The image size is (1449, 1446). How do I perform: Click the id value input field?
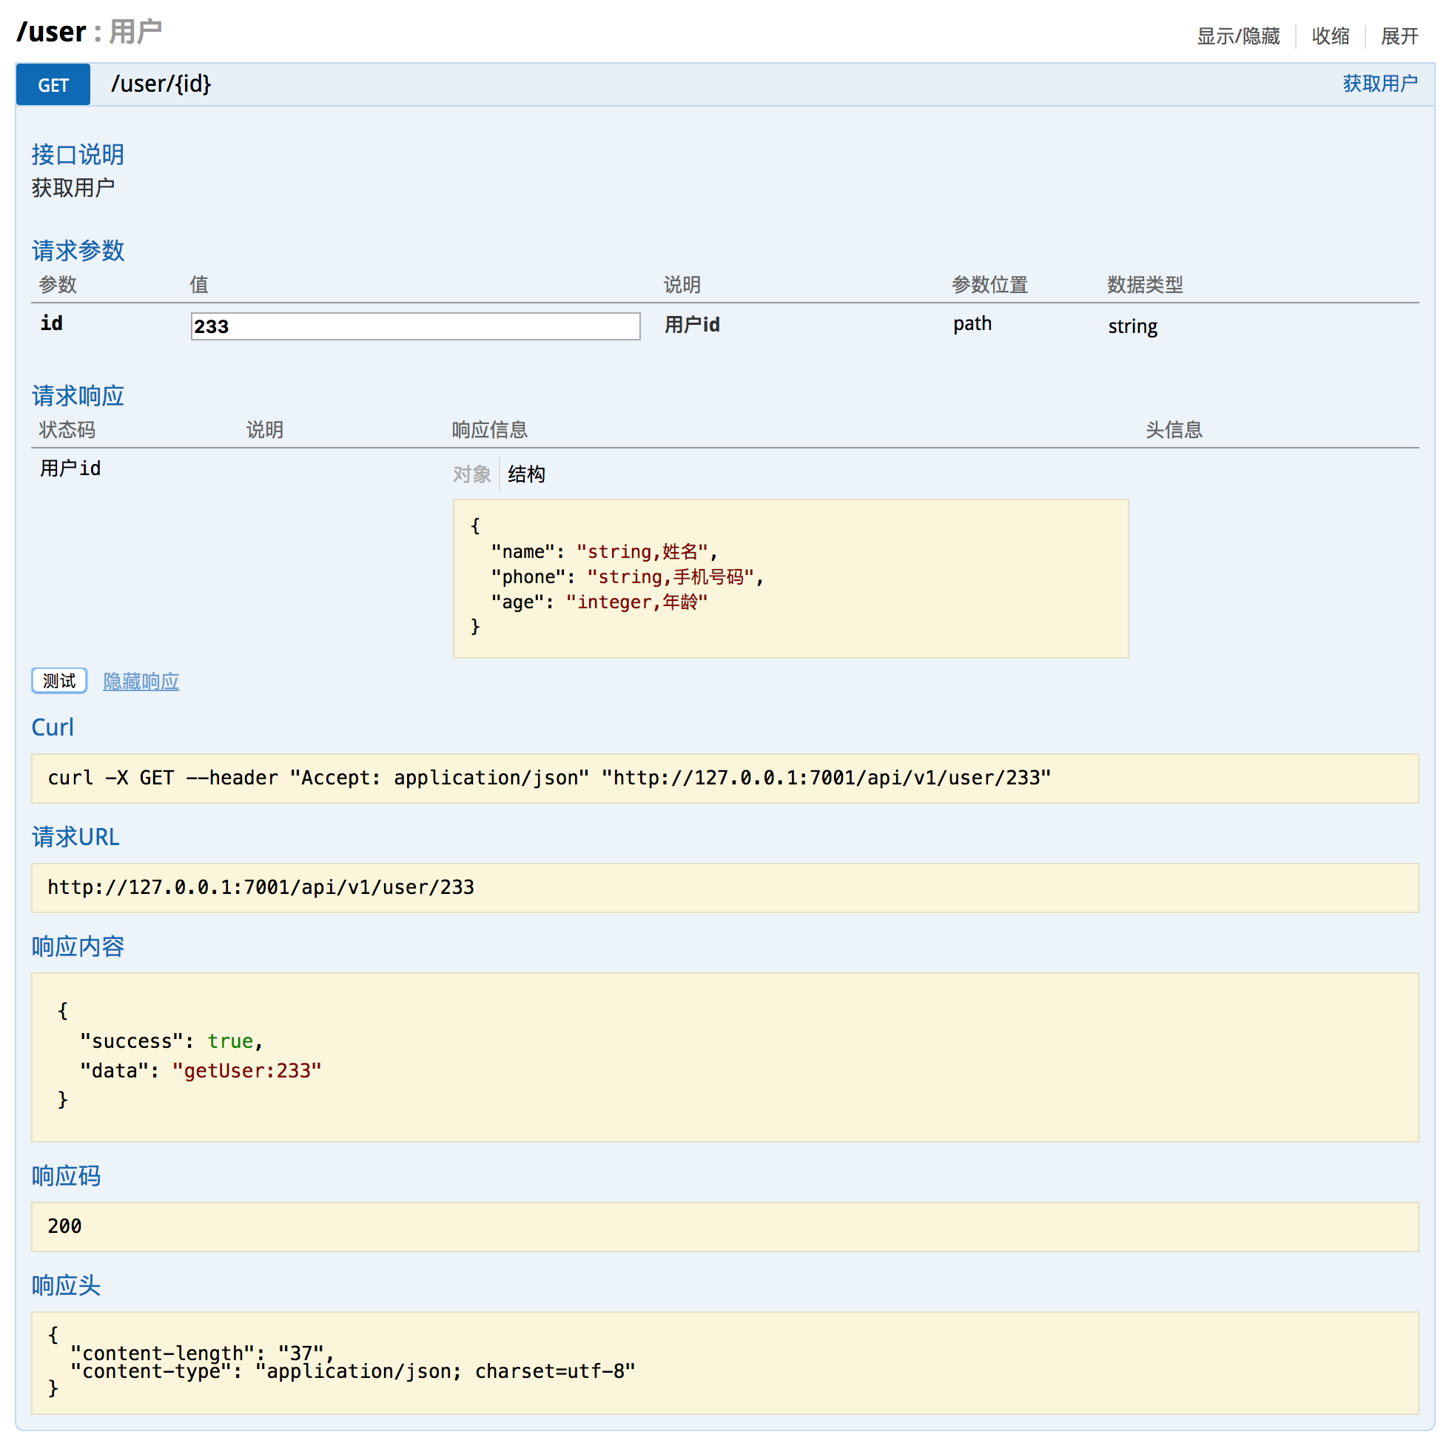(x=414, y=326)
